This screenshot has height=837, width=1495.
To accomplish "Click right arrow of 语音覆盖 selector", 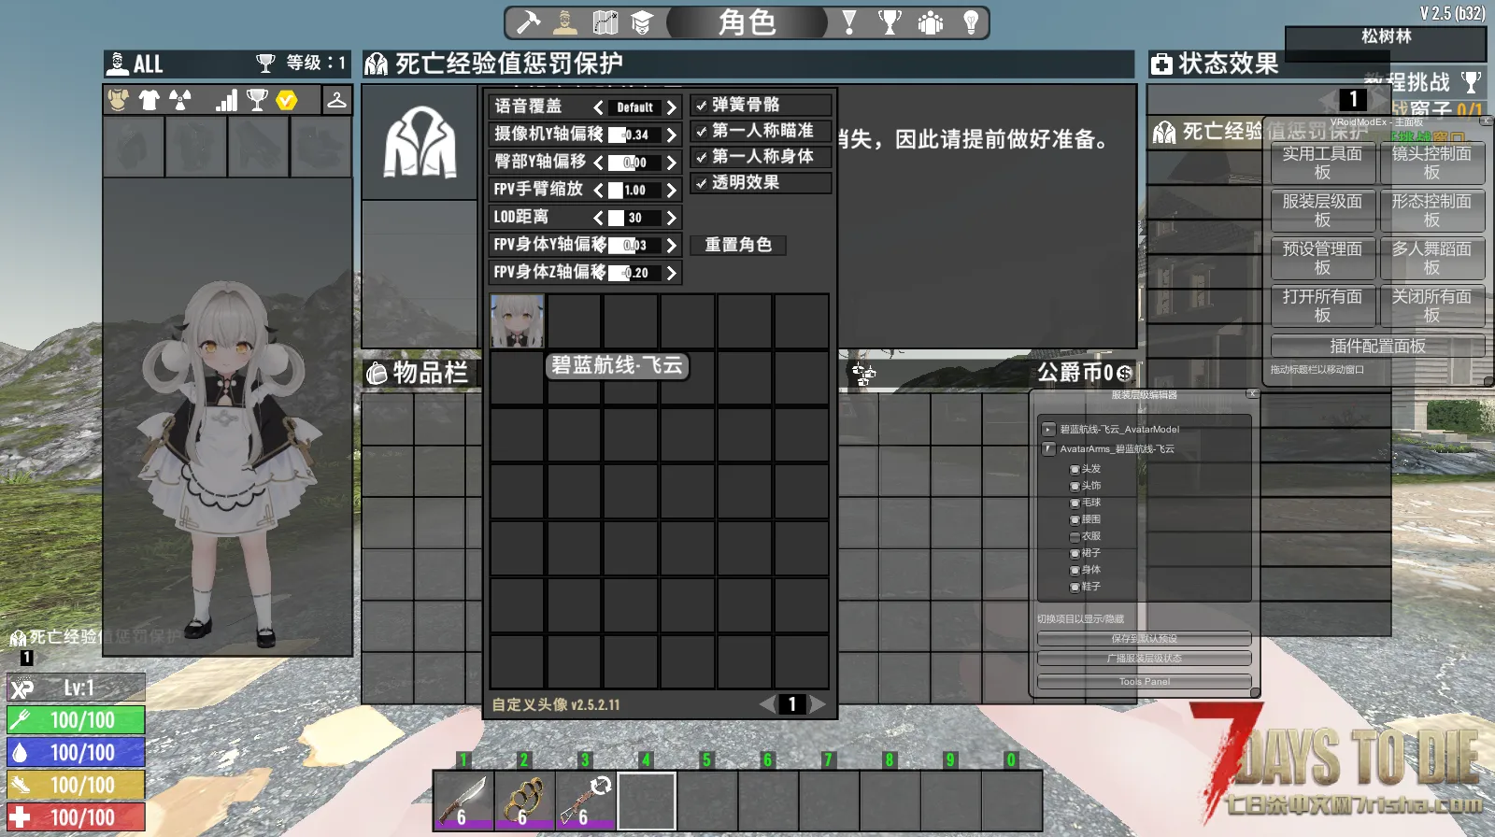I will pos(671,107).
